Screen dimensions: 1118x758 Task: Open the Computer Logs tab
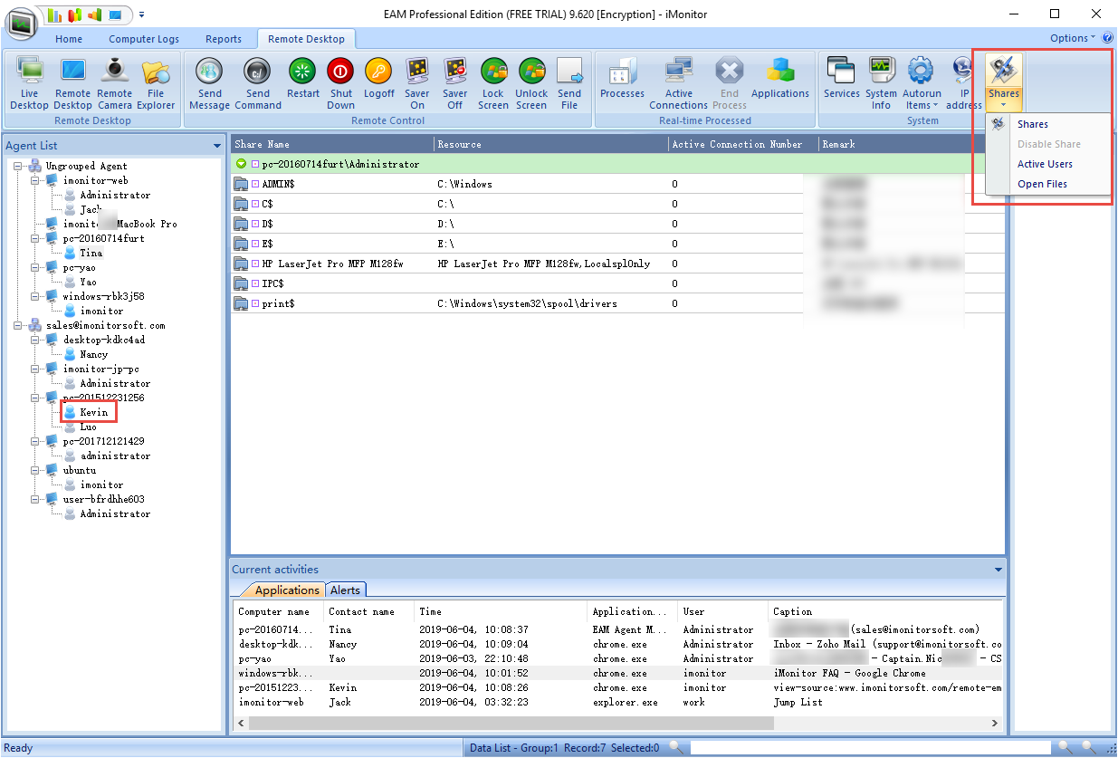click(144, 39)
